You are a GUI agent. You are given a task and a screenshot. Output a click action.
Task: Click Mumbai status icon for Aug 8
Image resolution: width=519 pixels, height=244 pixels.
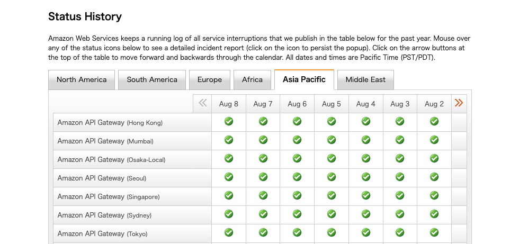pyautogui.click(x=229, y=140)
